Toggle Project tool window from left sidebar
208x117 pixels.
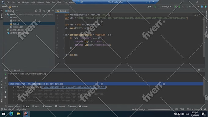coord(2,14)
